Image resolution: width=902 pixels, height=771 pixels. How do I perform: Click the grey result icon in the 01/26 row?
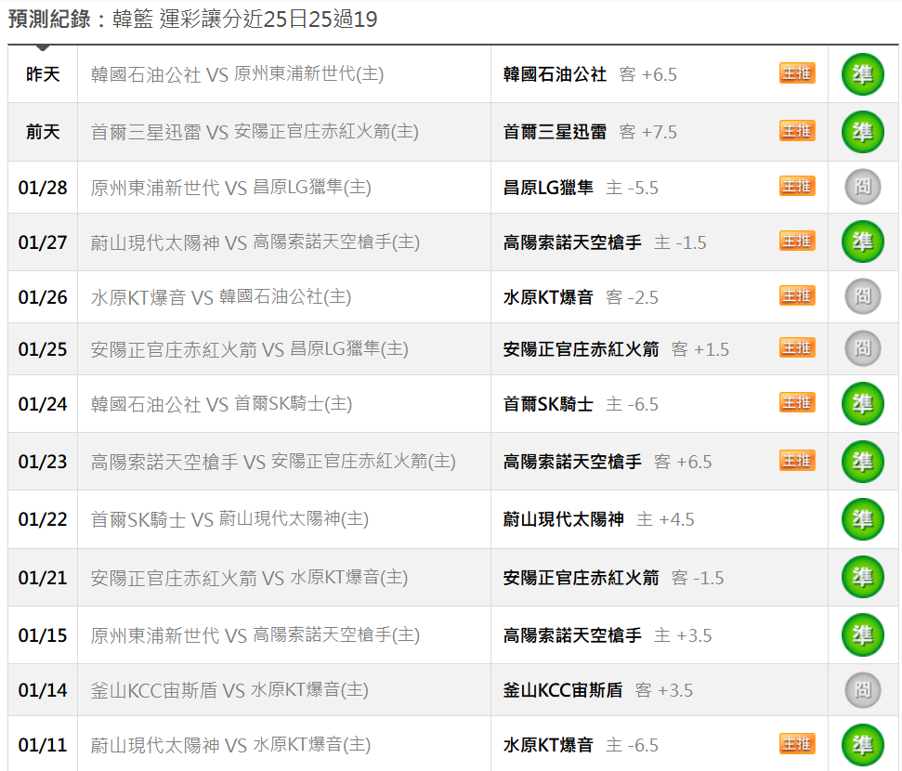point(862,296)
